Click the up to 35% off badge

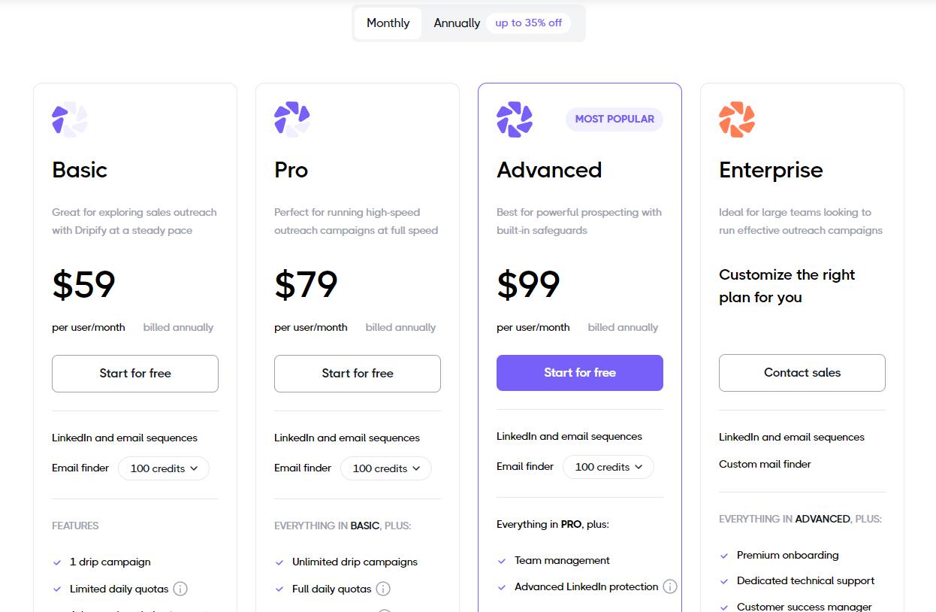click(x=528, y=23)
